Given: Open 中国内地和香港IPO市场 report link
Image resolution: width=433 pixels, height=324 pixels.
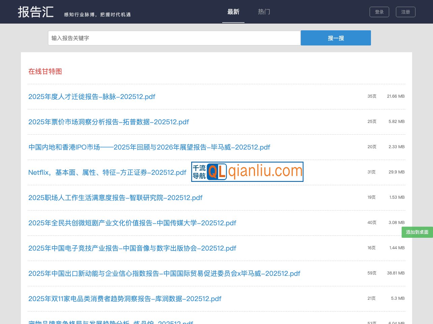Looking at the screenshot, I should pyautogui.click(x=149, y=147).
